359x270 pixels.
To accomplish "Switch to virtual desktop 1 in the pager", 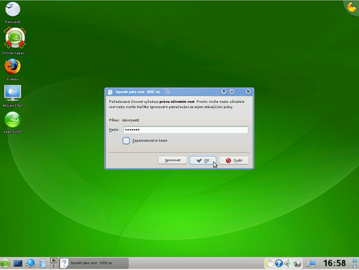I will [x=54, y=260].
